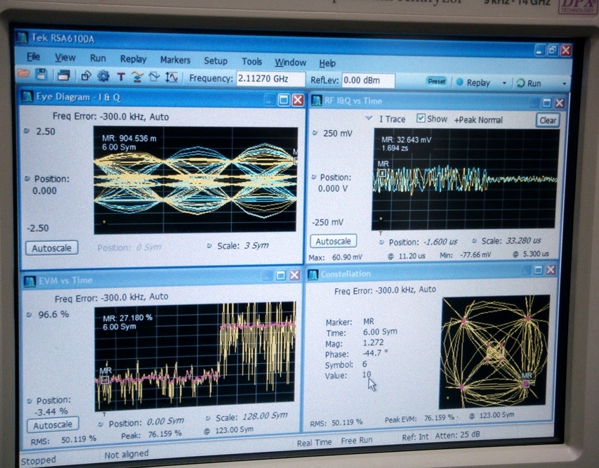
Task: Open the Markers menu
Action: click(x=175, y=60)
